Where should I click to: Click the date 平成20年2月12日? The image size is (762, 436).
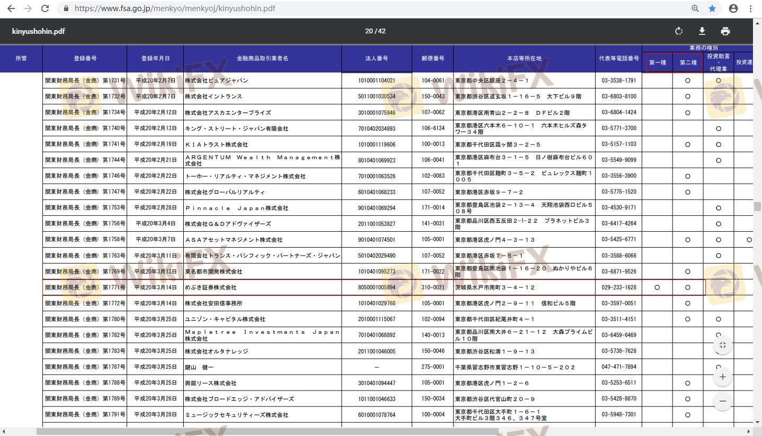[x=155, y=113]
